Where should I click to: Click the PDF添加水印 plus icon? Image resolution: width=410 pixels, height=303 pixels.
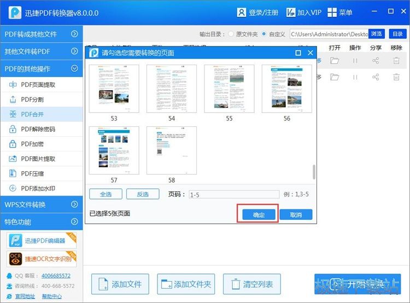[13, 188]
